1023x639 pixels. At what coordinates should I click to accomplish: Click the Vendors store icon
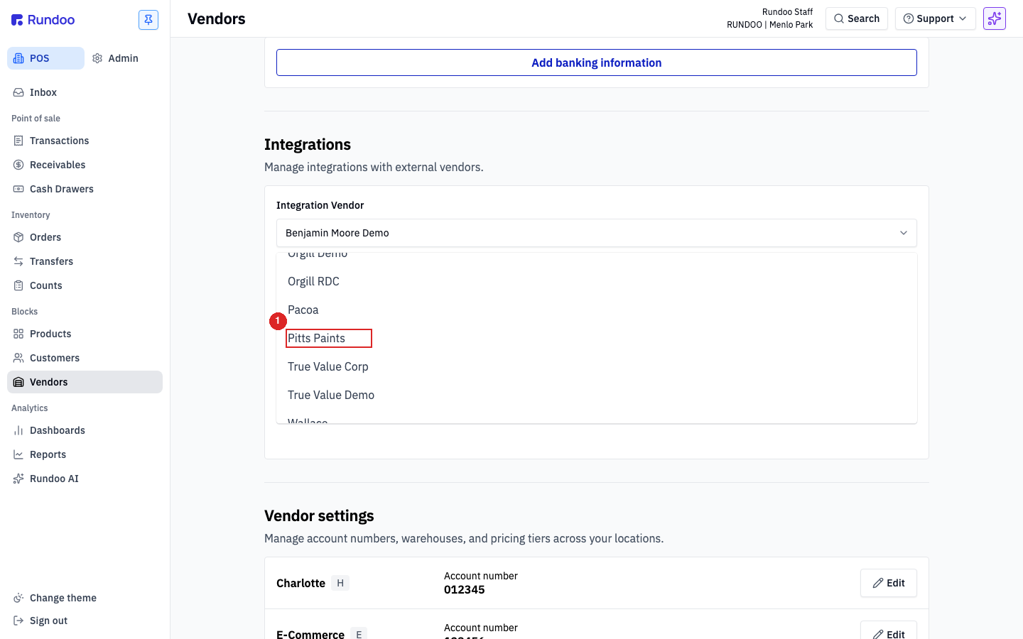tap(18, 382)
